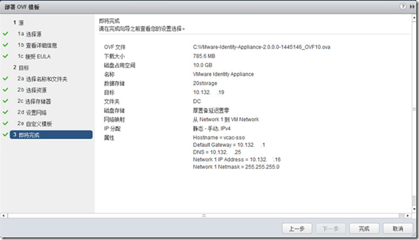
Task: Jump to step 2b 选择资源
Action: (x=32, y=90)
